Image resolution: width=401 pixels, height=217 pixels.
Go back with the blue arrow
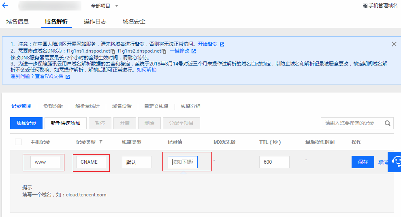(5, 5)
